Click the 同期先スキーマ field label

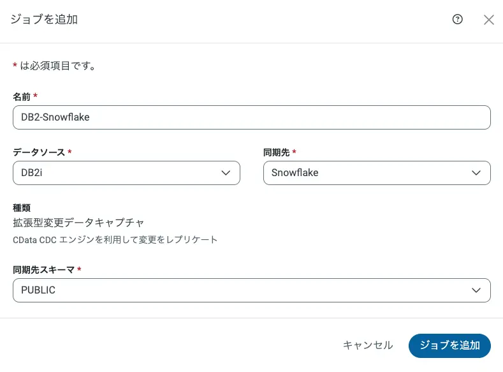tap(43, 270)
